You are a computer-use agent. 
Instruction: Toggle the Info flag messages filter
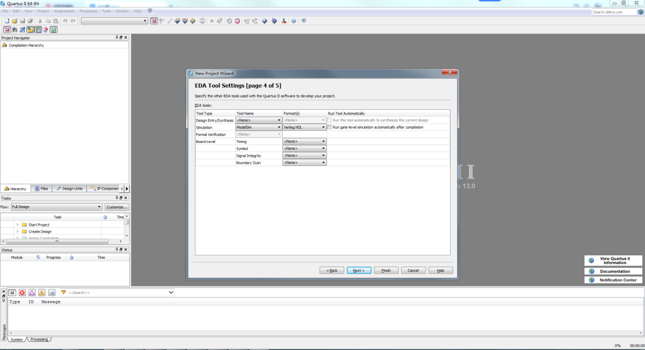pyautogui.click(x=51, y=293)
